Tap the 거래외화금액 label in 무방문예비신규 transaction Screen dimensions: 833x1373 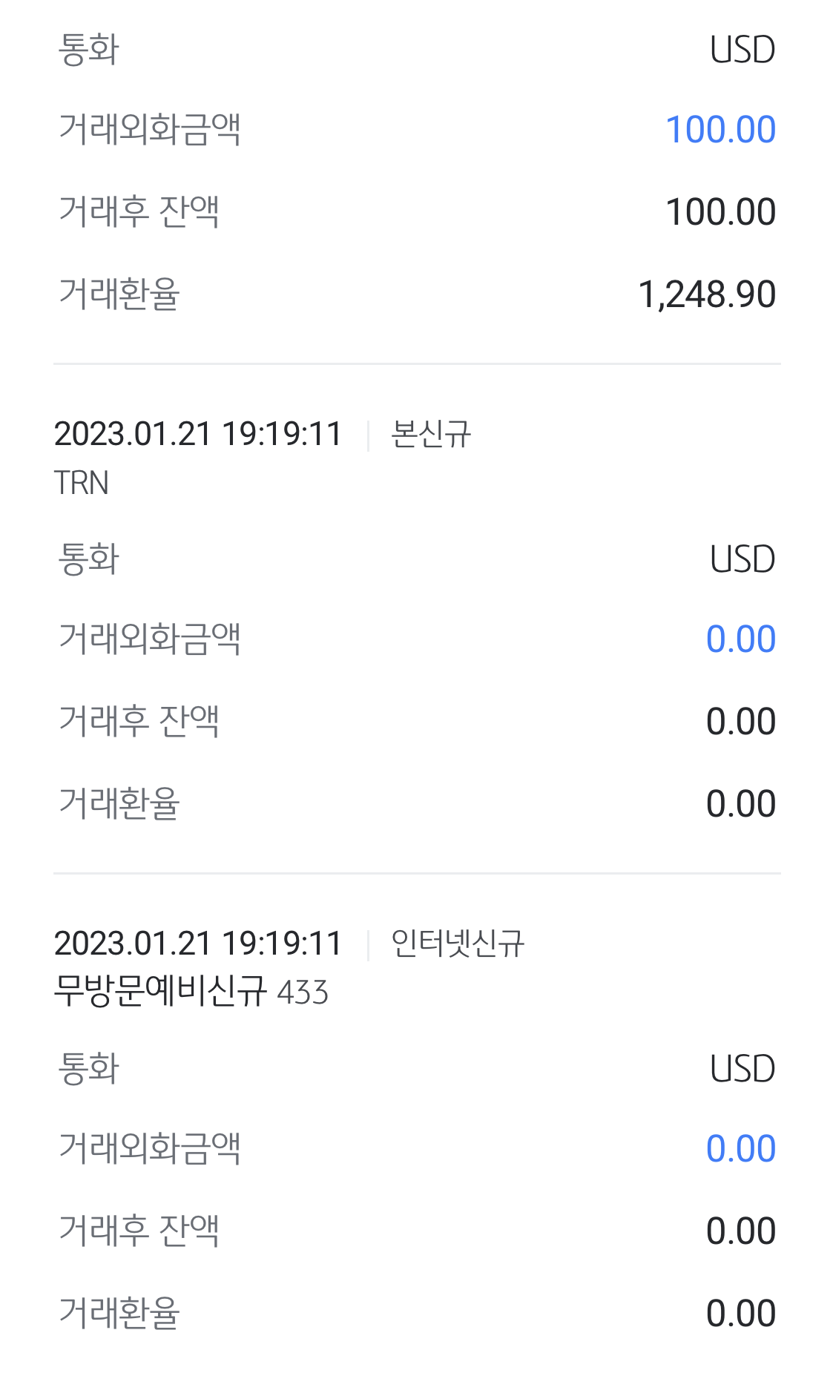coord(149,1149)
